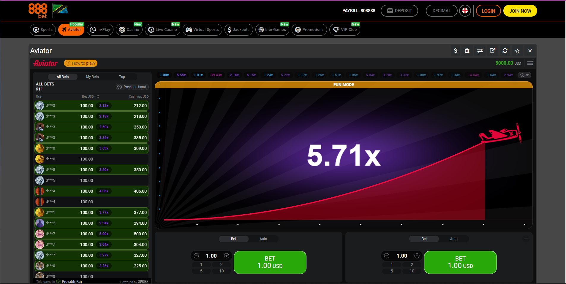
Task: Click the England flag language icon
Action: pos(465,11)
